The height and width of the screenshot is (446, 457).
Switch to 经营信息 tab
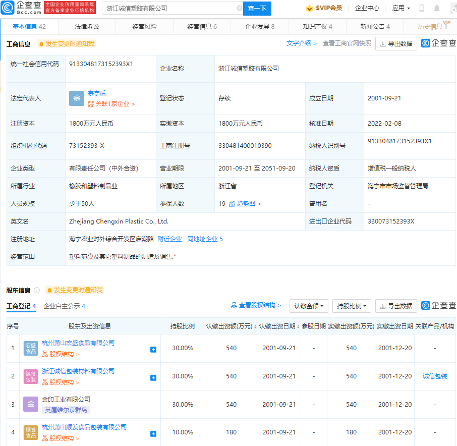point(202,27)
